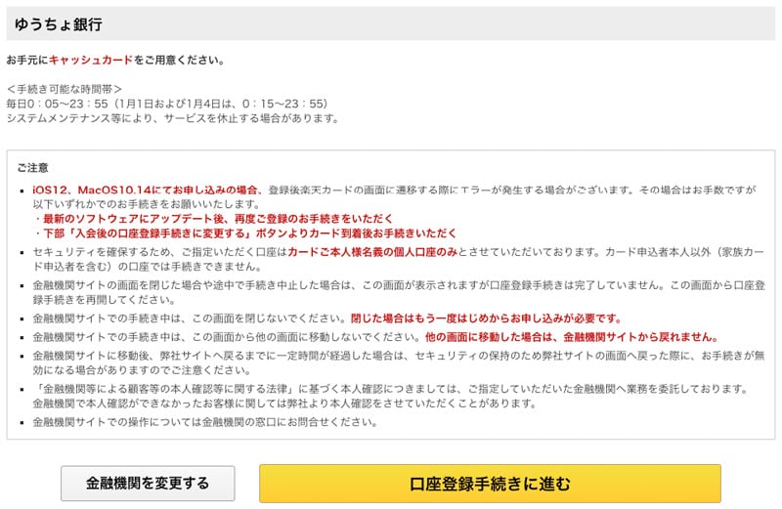Viewport: 782px width, 509px height.
Task: Click the 最新のソフトウェアにアップデート後 red line
Action: pyautogui.click(x=217, y=219)
